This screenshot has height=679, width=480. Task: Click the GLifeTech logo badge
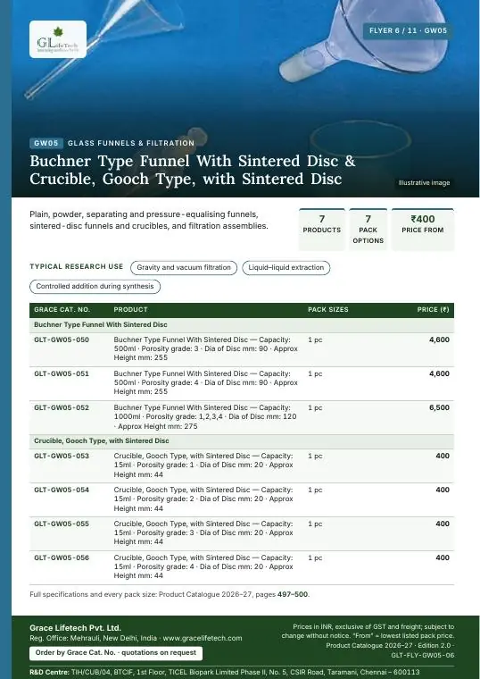(x=58, y=39)
